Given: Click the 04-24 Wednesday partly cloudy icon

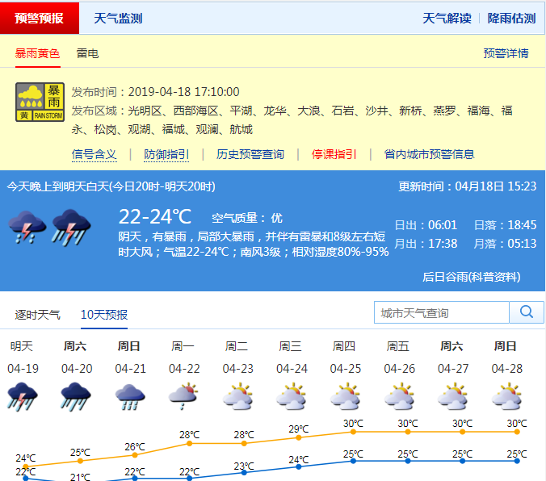Looking at the screenshot, I should [x=291, y=395].
